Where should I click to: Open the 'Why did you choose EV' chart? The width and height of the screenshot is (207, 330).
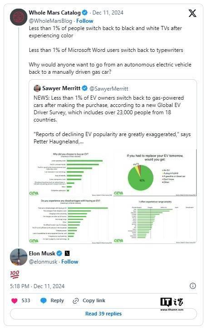(71, 173)
